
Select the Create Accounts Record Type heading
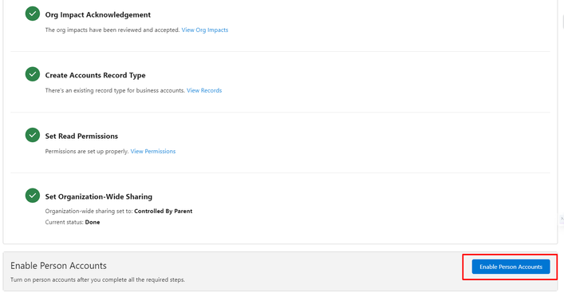[95, 75]
